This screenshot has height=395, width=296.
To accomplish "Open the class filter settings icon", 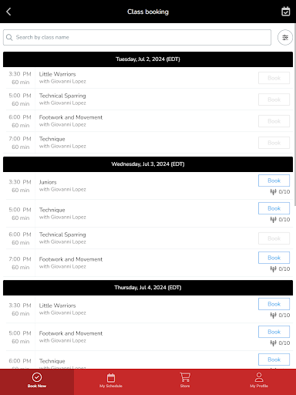I will coord(285,38).
